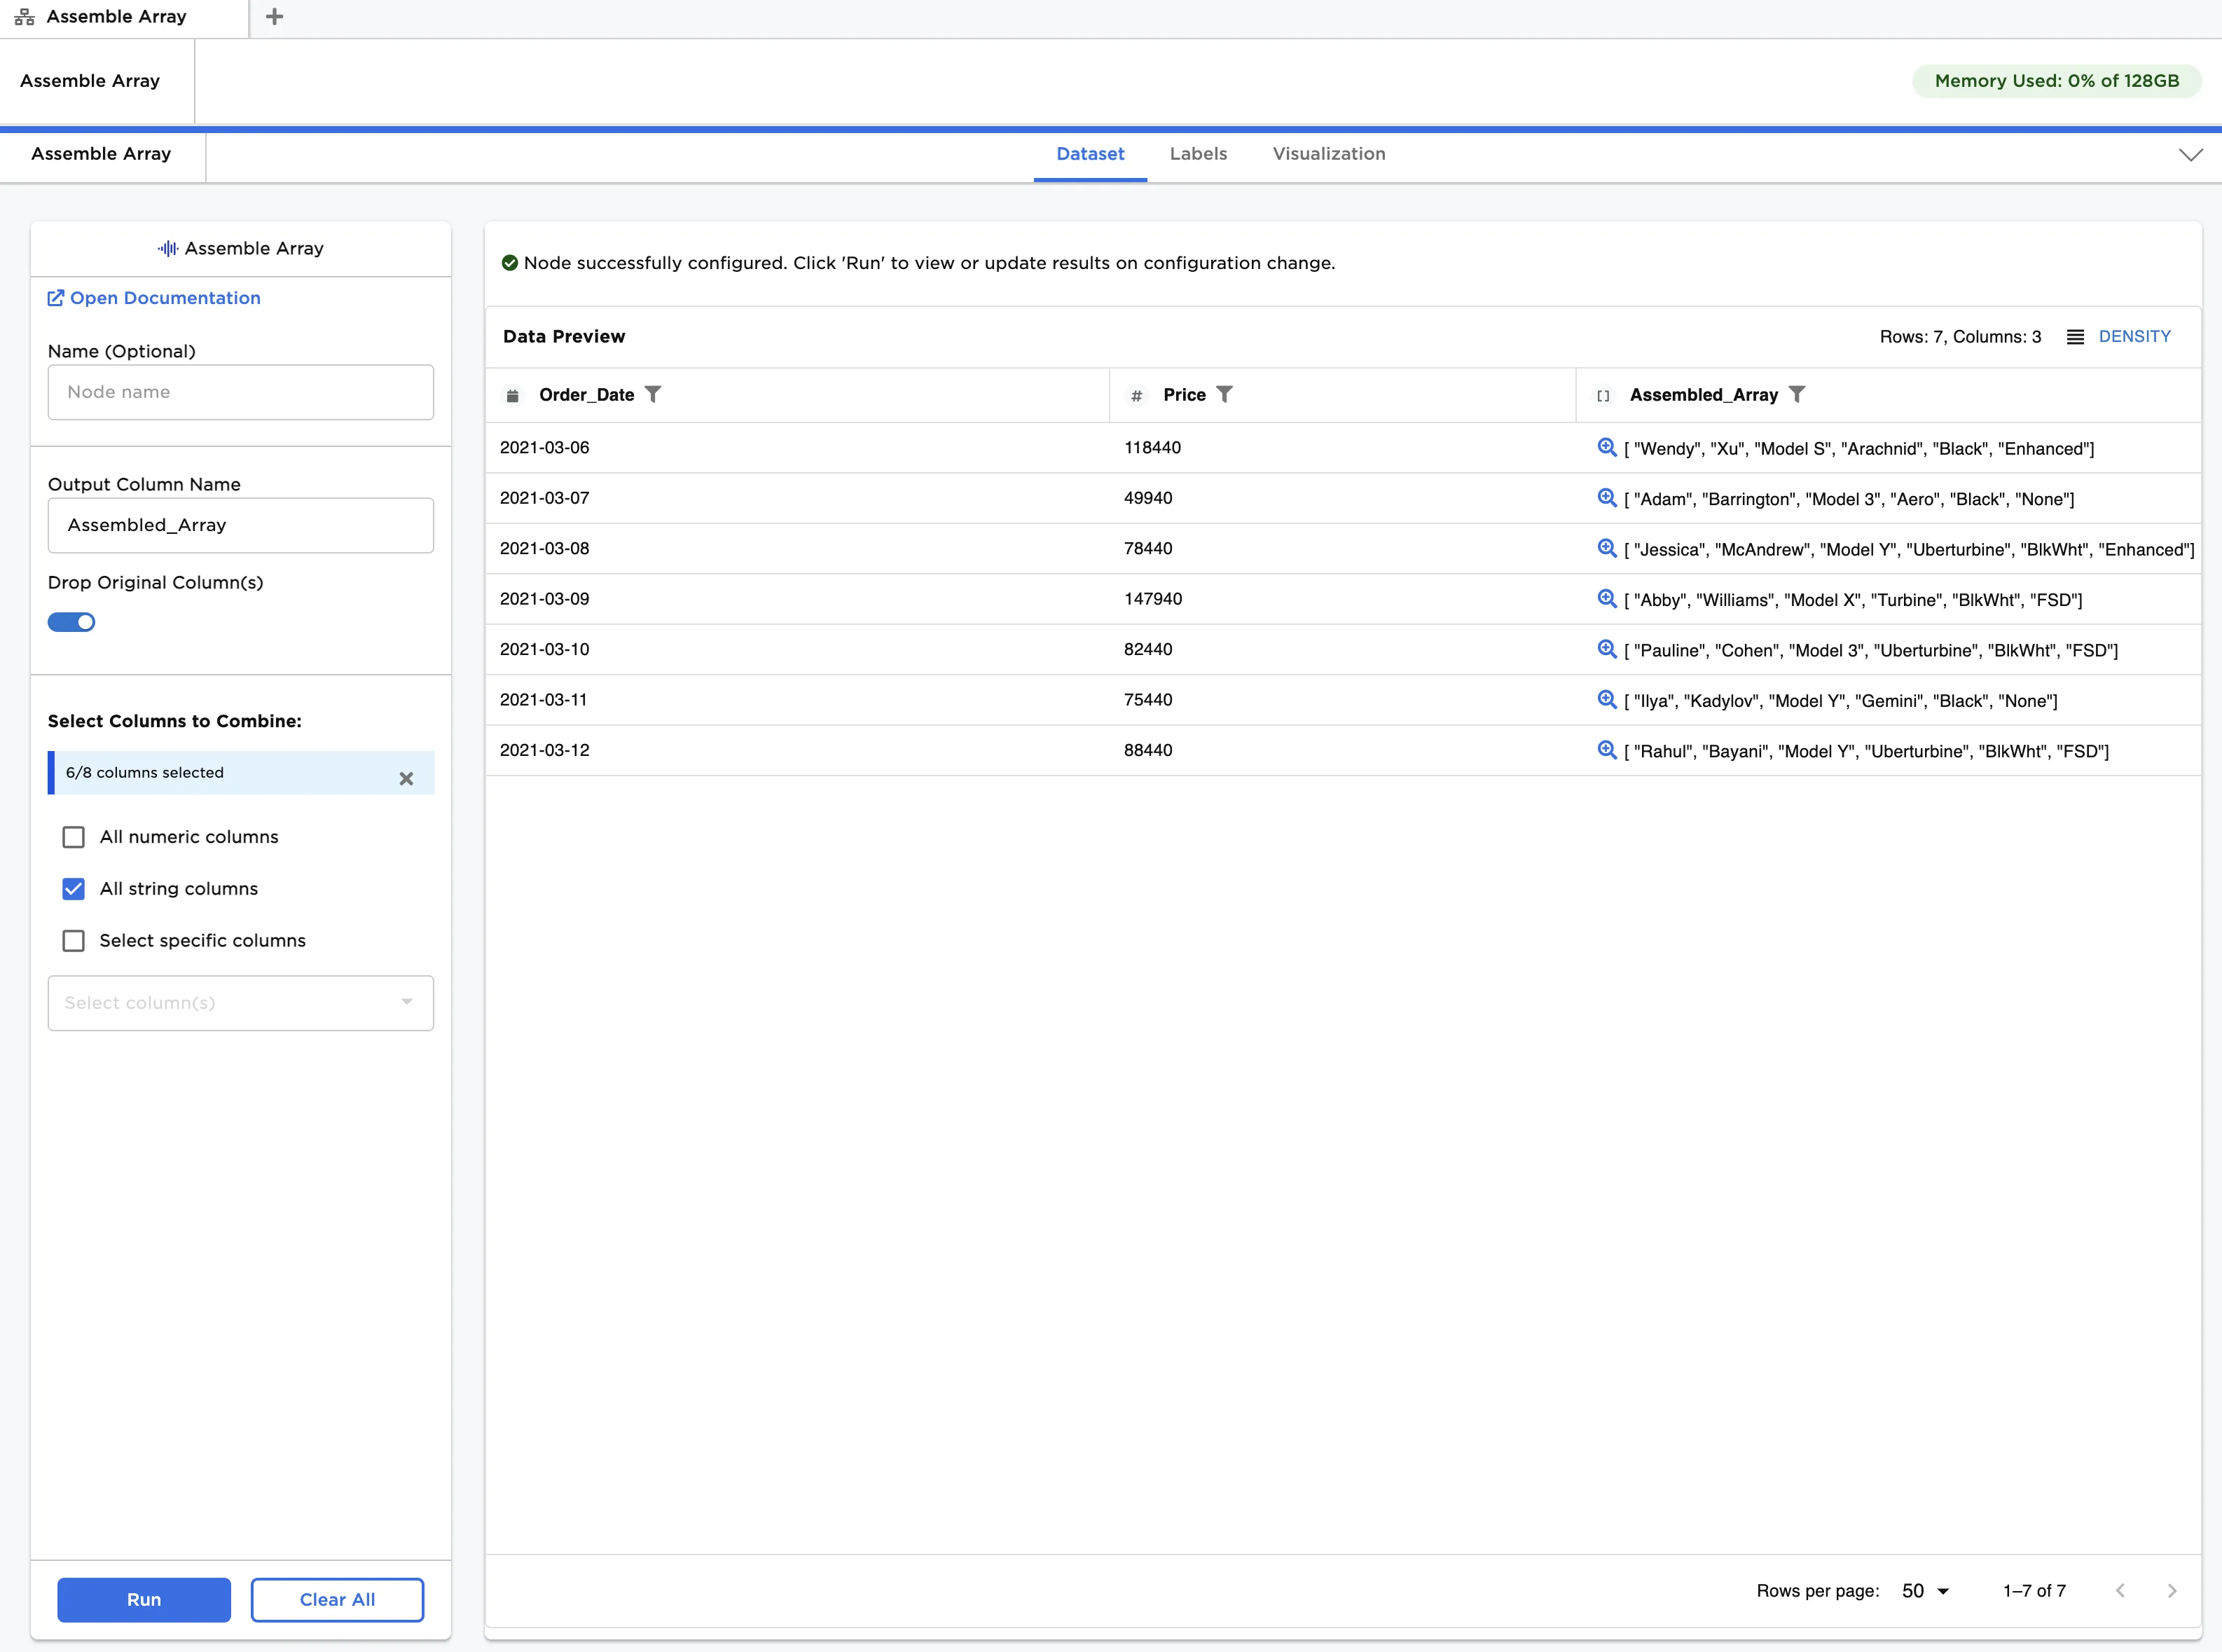Image resolution: width=2222 pixels, height=1652 pixels.
Task: Disable the Drop Original Column(s) switch
Action: [x=72, y=622]
